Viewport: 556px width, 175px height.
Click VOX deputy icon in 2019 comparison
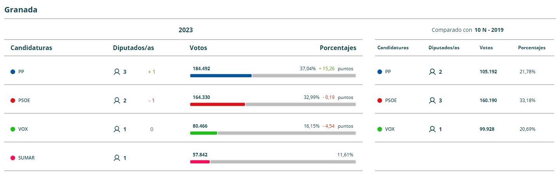[x=432, y=129]
